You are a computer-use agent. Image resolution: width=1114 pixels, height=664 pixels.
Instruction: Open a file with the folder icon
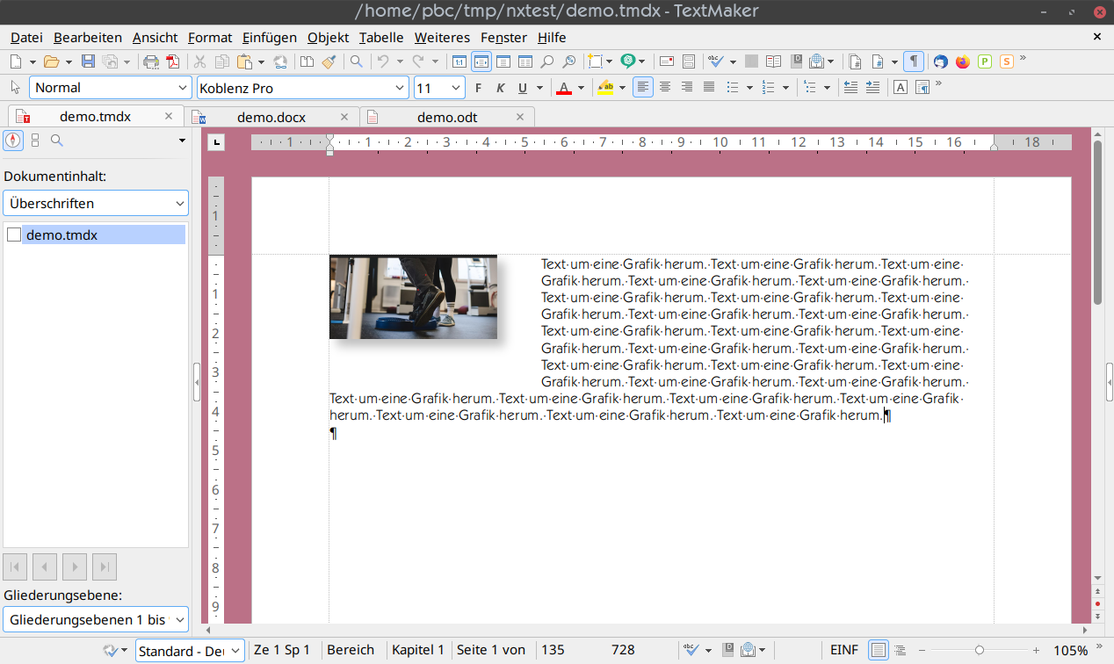click(x=51, y=61)
